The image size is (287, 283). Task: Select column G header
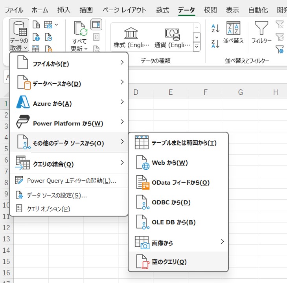click(241, 92)
